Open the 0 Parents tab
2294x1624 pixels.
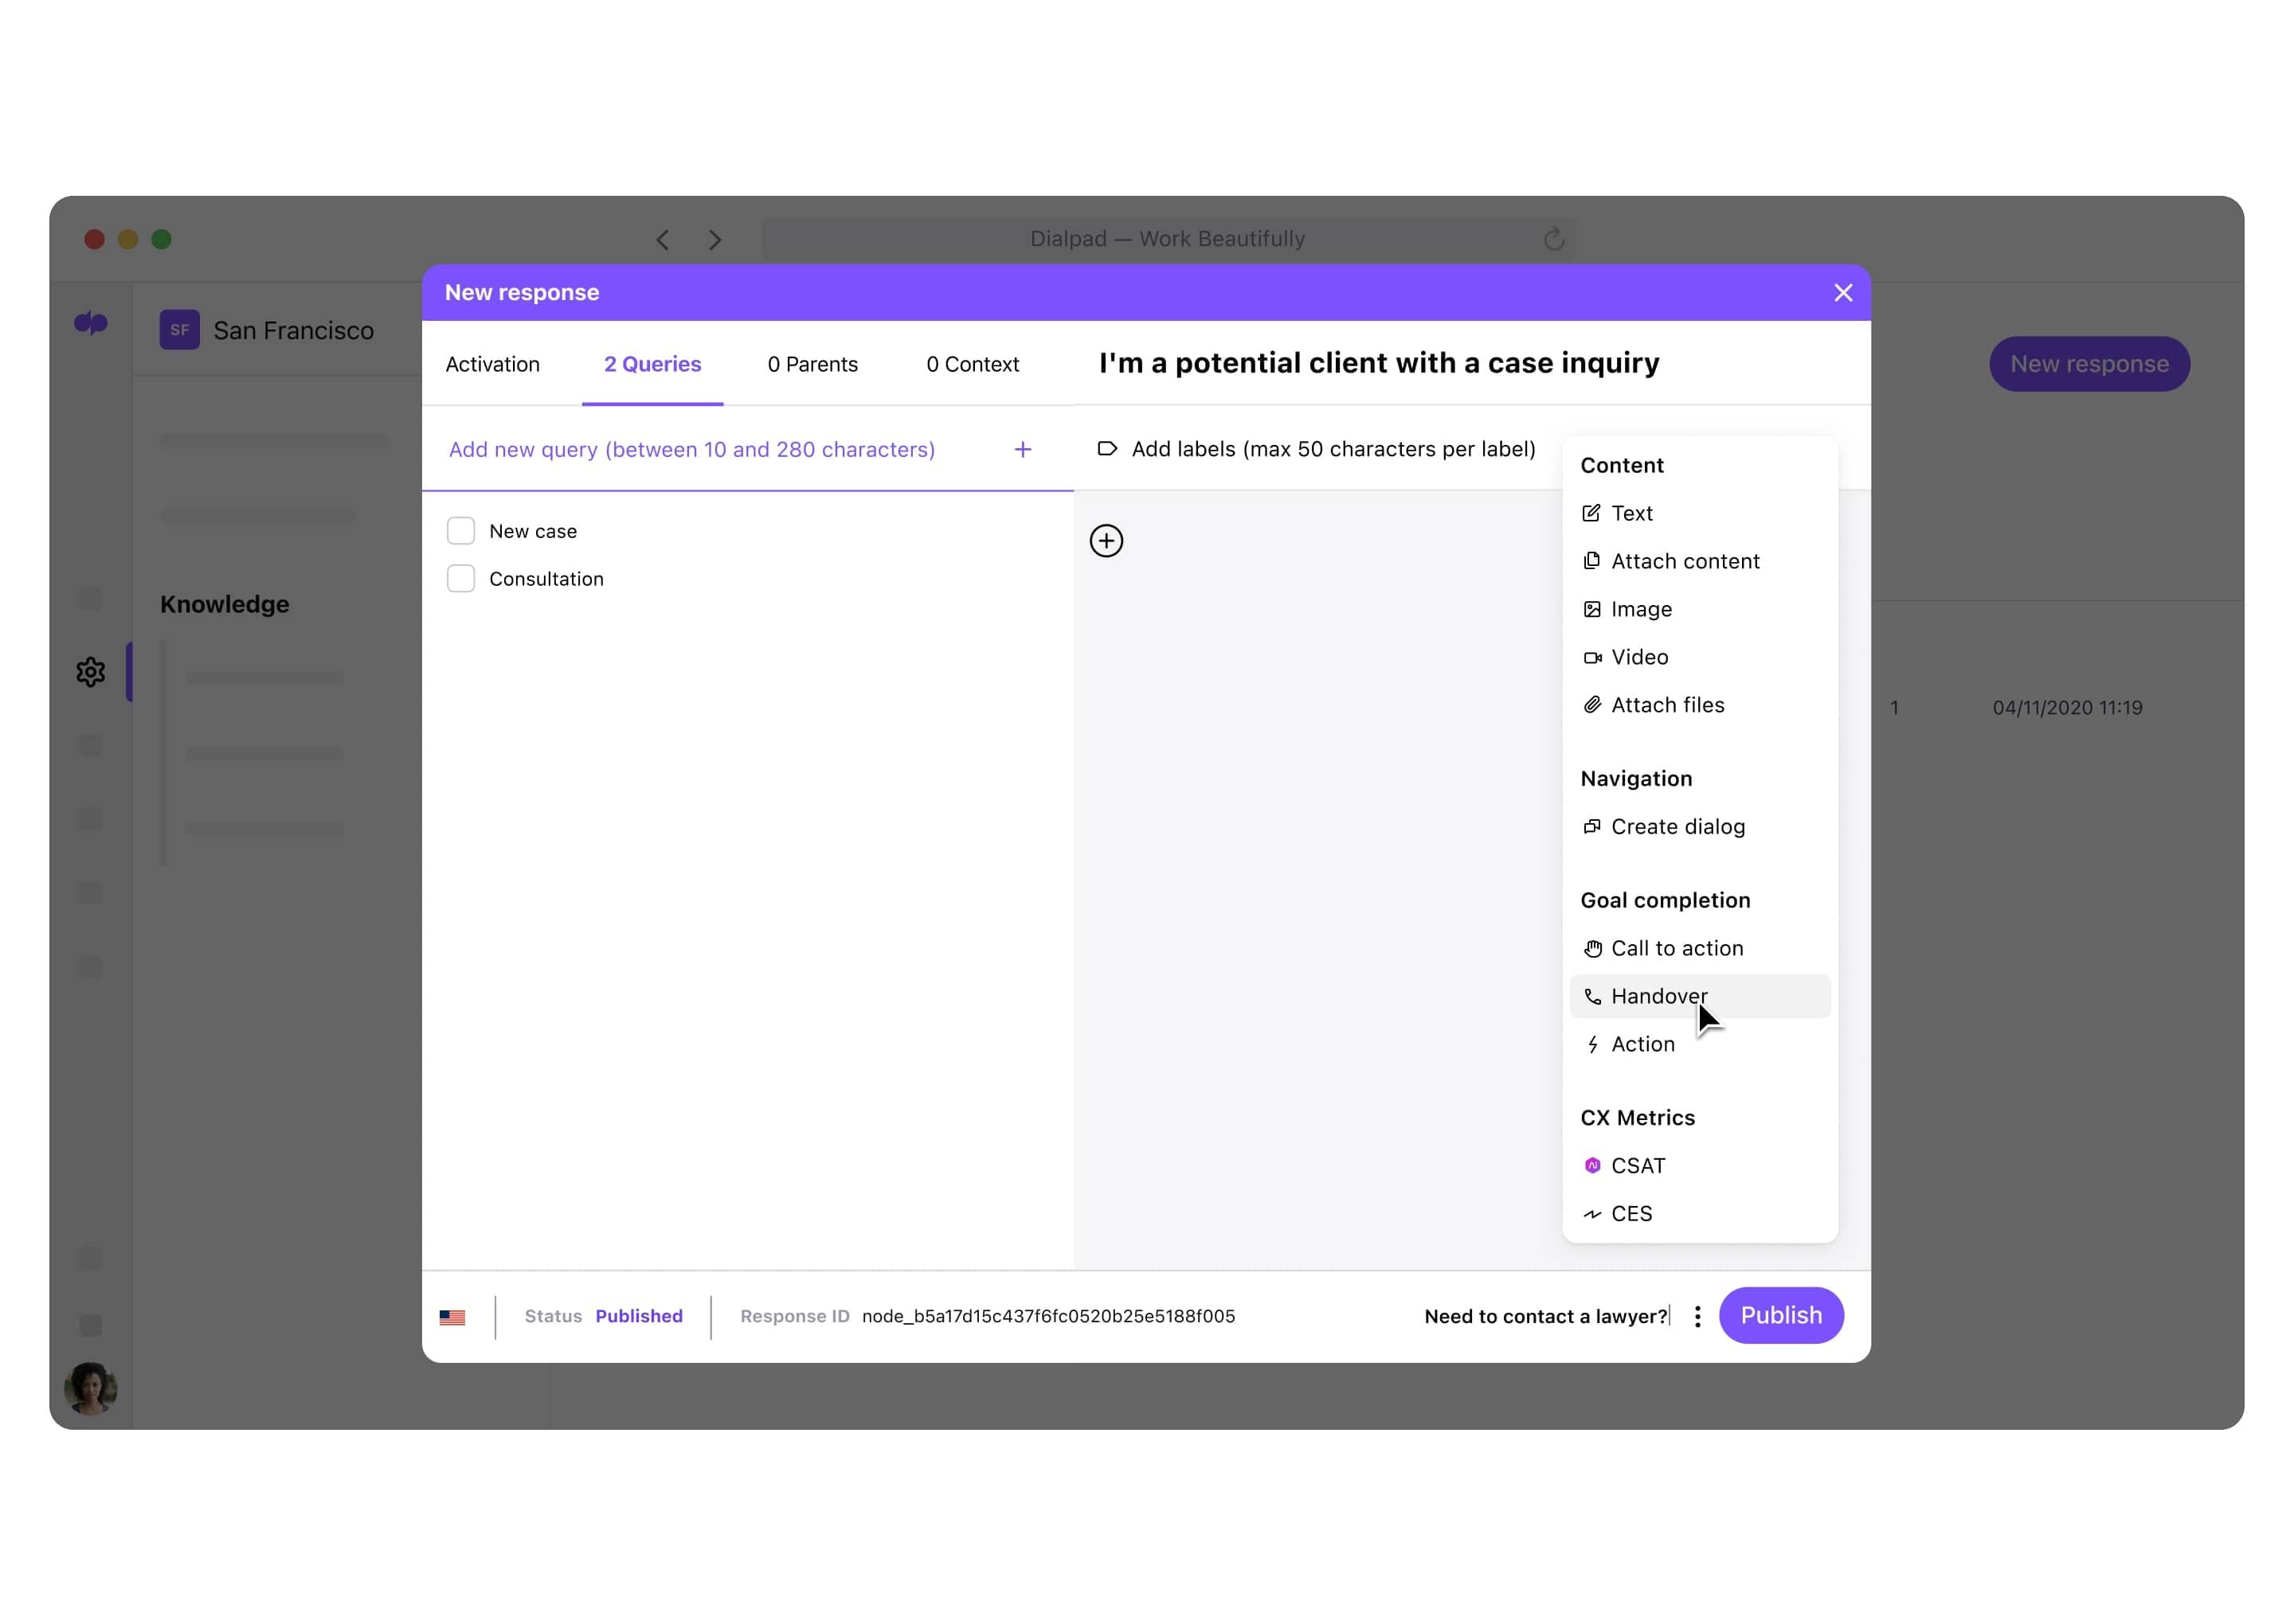(812, 364)
